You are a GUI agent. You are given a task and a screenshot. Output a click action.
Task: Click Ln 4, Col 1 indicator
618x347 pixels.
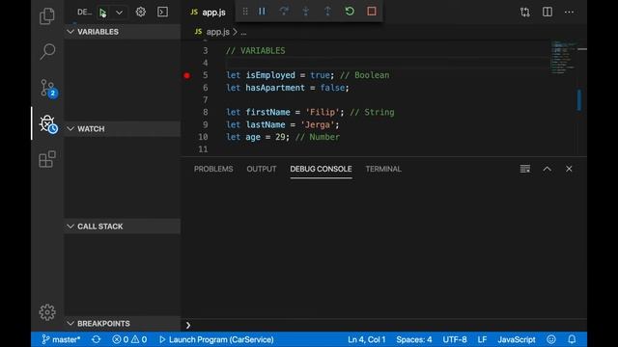pos(367,339)
